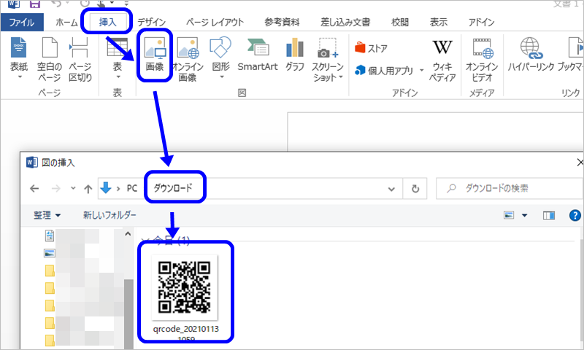Insert an online video via オンラインビデオ
Screen dimensions: 584x350
(x=482, y=60)
